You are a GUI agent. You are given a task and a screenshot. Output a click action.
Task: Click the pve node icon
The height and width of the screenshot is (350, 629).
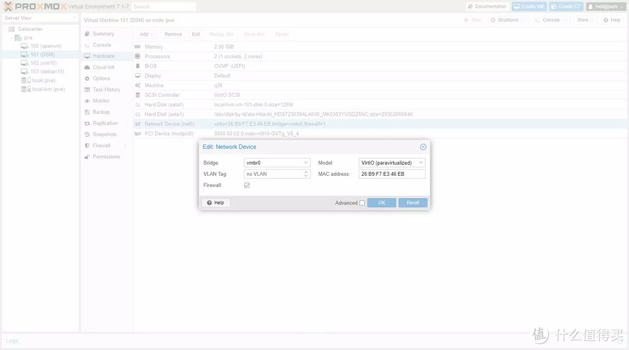(x=18, y=38)
